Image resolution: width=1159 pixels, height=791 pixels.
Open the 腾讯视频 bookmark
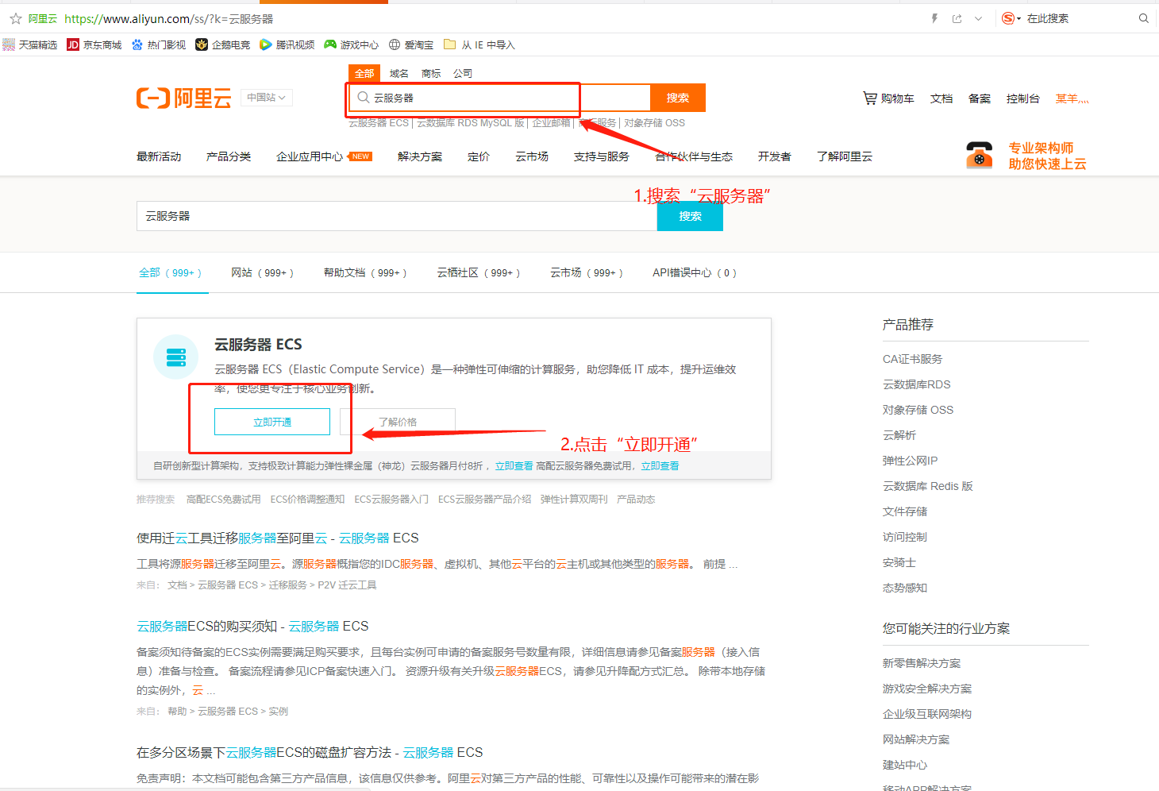coord(287,44)
